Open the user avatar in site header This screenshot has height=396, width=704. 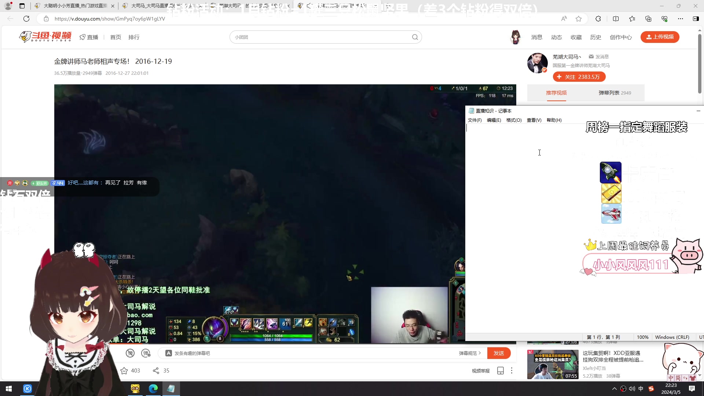click(x=516, y=37)
